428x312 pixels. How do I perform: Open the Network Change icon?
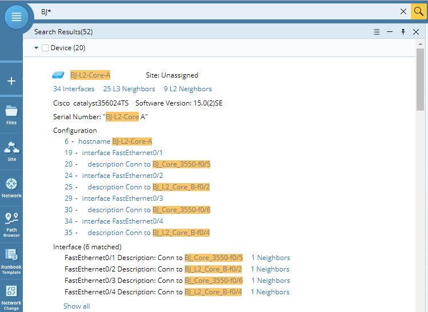11,295
